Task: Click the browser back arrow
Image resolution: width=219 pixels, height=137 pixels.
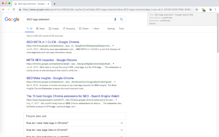Action: pos(3,10)
